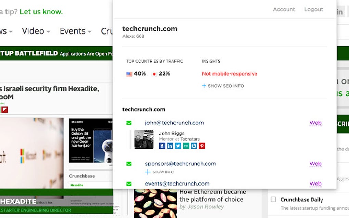Open sponsors@techcrunch.com email link

[x=181, y=164]
